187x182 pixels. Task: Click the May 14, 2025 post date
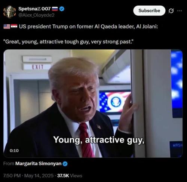coord(39,176)
